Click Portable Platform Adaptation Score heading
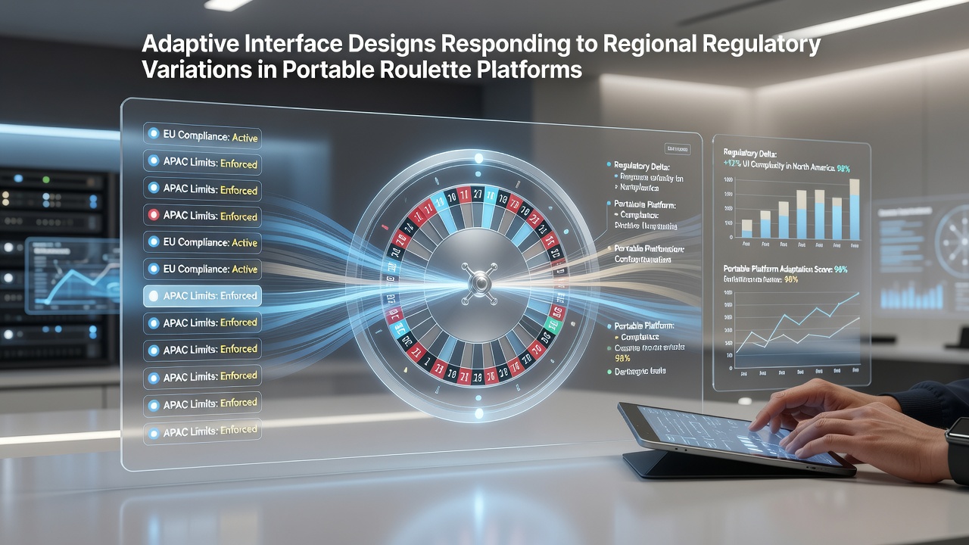This screenshot has height=545, width=969. (785, 269)
